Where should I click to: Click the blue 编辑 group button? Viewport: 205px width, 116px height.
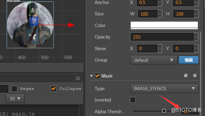pos(189,60)
